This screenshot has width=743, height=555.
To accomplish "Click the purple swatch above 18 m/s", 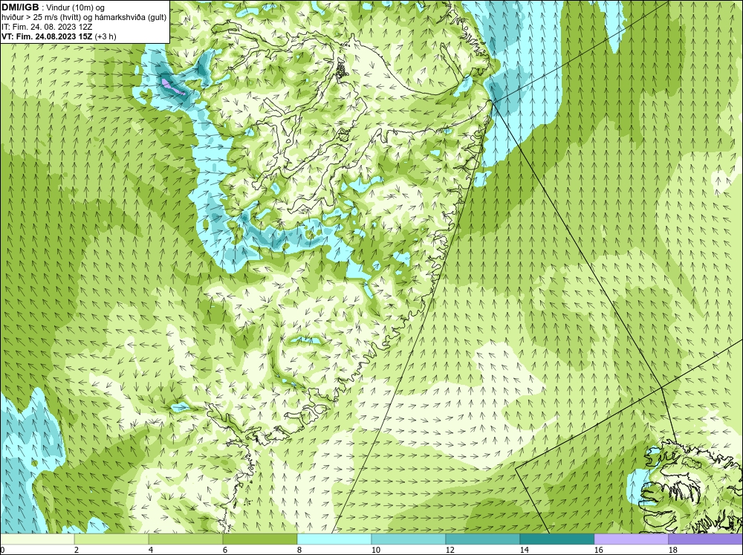I will pos(706,539).
